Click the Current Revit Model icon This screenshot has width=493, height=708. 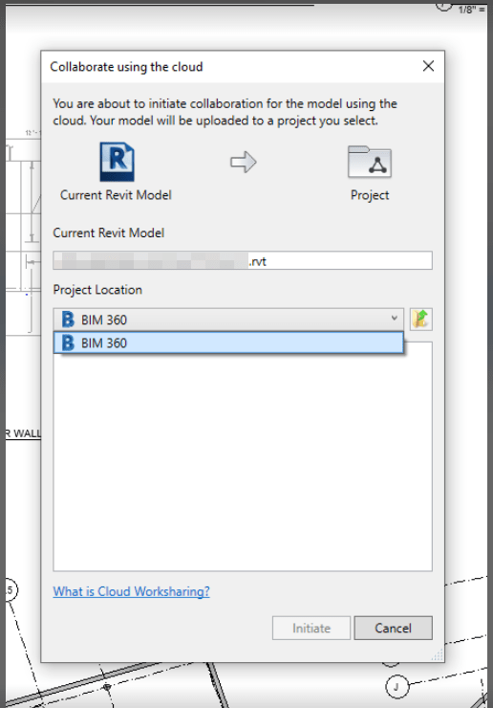click(117, 162)
